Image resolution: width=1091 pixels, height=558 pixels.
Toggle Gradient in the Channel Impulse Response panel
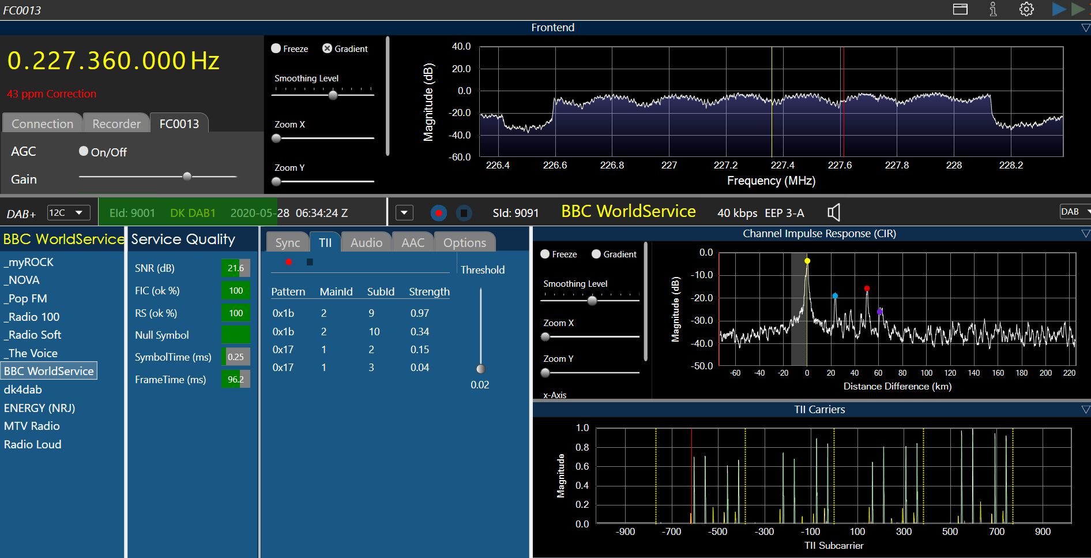click(596, 254)
